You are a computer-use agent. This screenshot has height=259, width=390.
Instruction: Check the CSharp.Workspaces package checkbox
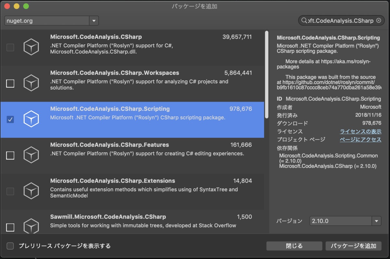pos(10,84)
